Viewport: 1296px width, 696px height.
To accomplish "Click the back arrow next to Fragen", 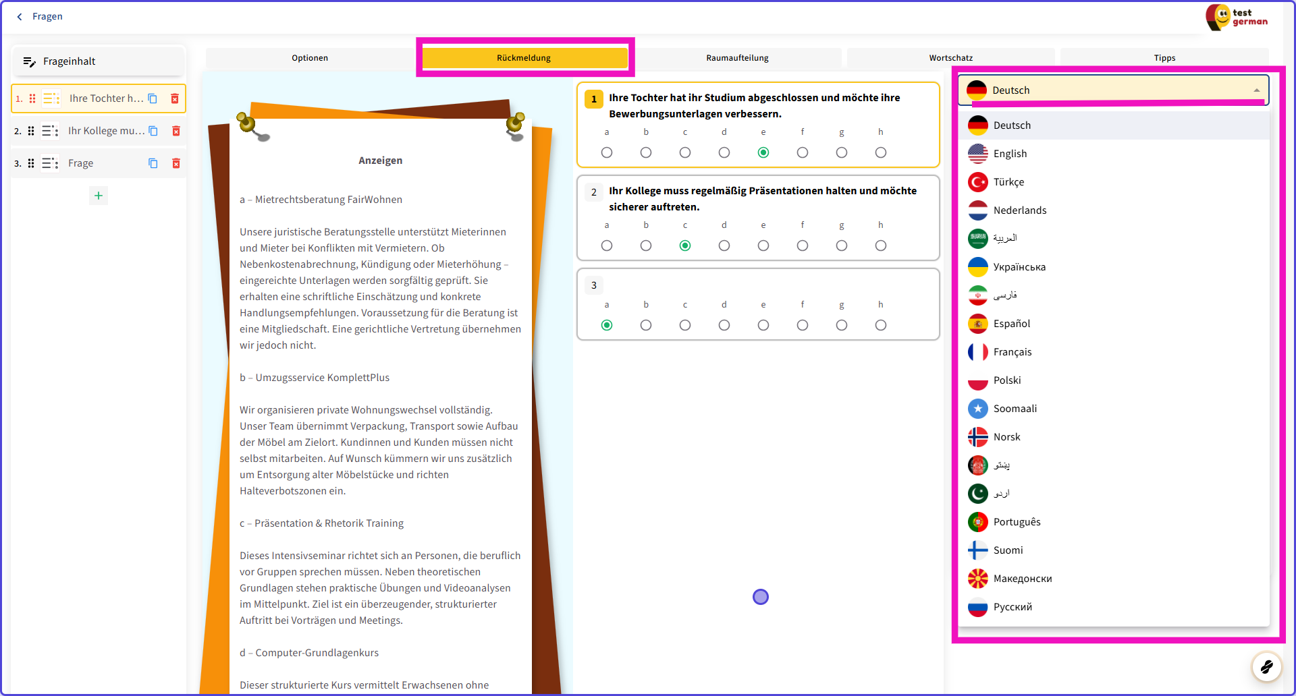I will [20, 17].
